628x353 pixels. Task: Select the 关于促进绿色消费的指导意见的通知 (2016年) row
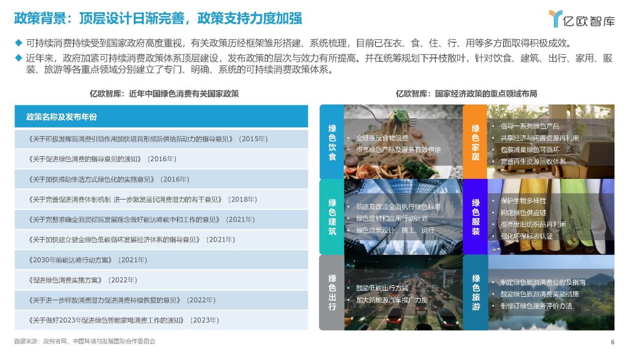[161, 159]
